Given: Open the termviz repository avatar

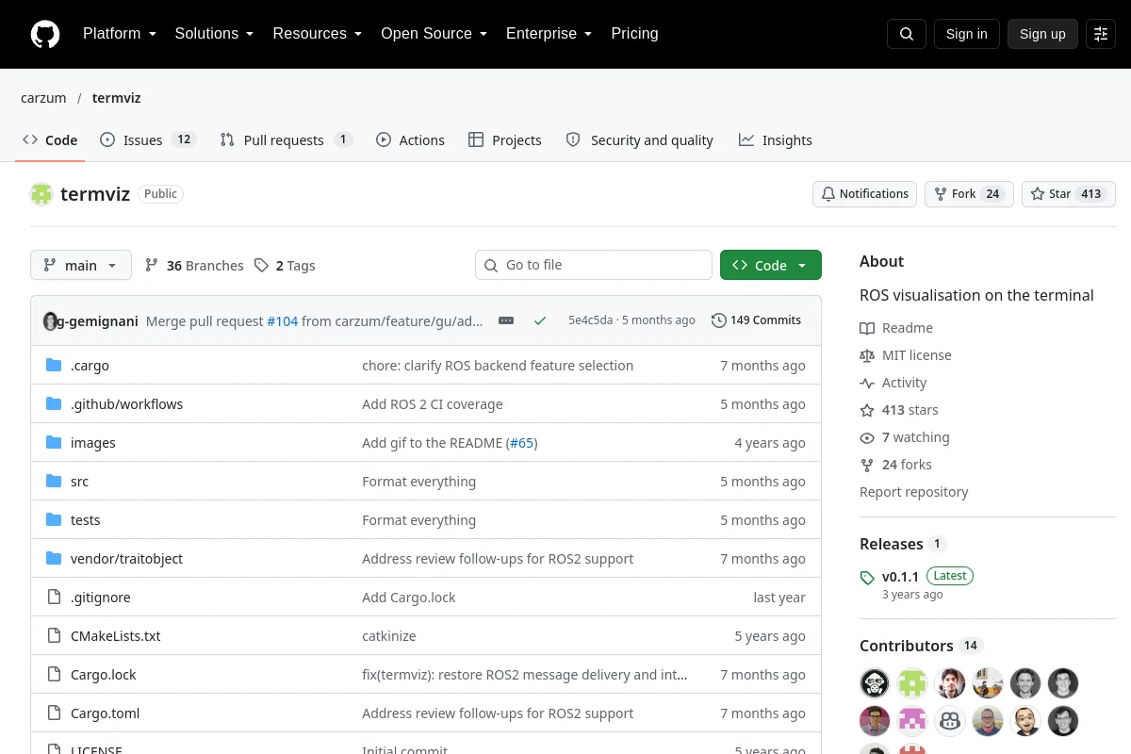Looking at the screenshot, I should [x=41, y=194].
